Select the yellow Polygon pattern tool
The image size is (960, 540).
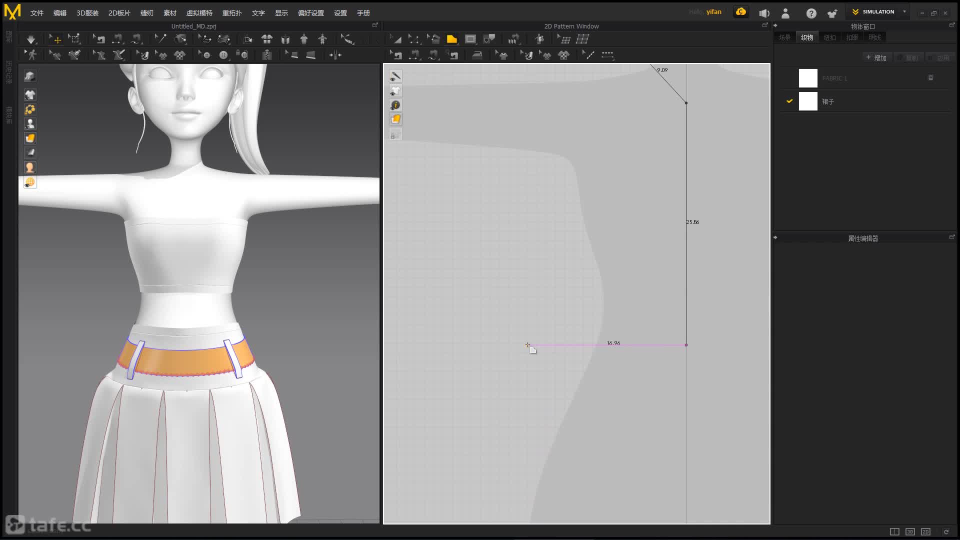(452, 39)
